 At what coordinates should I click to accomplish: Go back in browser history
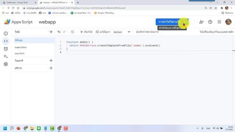tap(3, 8)
